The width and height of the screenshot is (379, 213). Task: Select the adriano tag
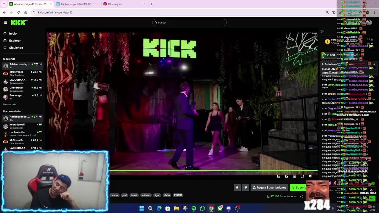(146, 195)
